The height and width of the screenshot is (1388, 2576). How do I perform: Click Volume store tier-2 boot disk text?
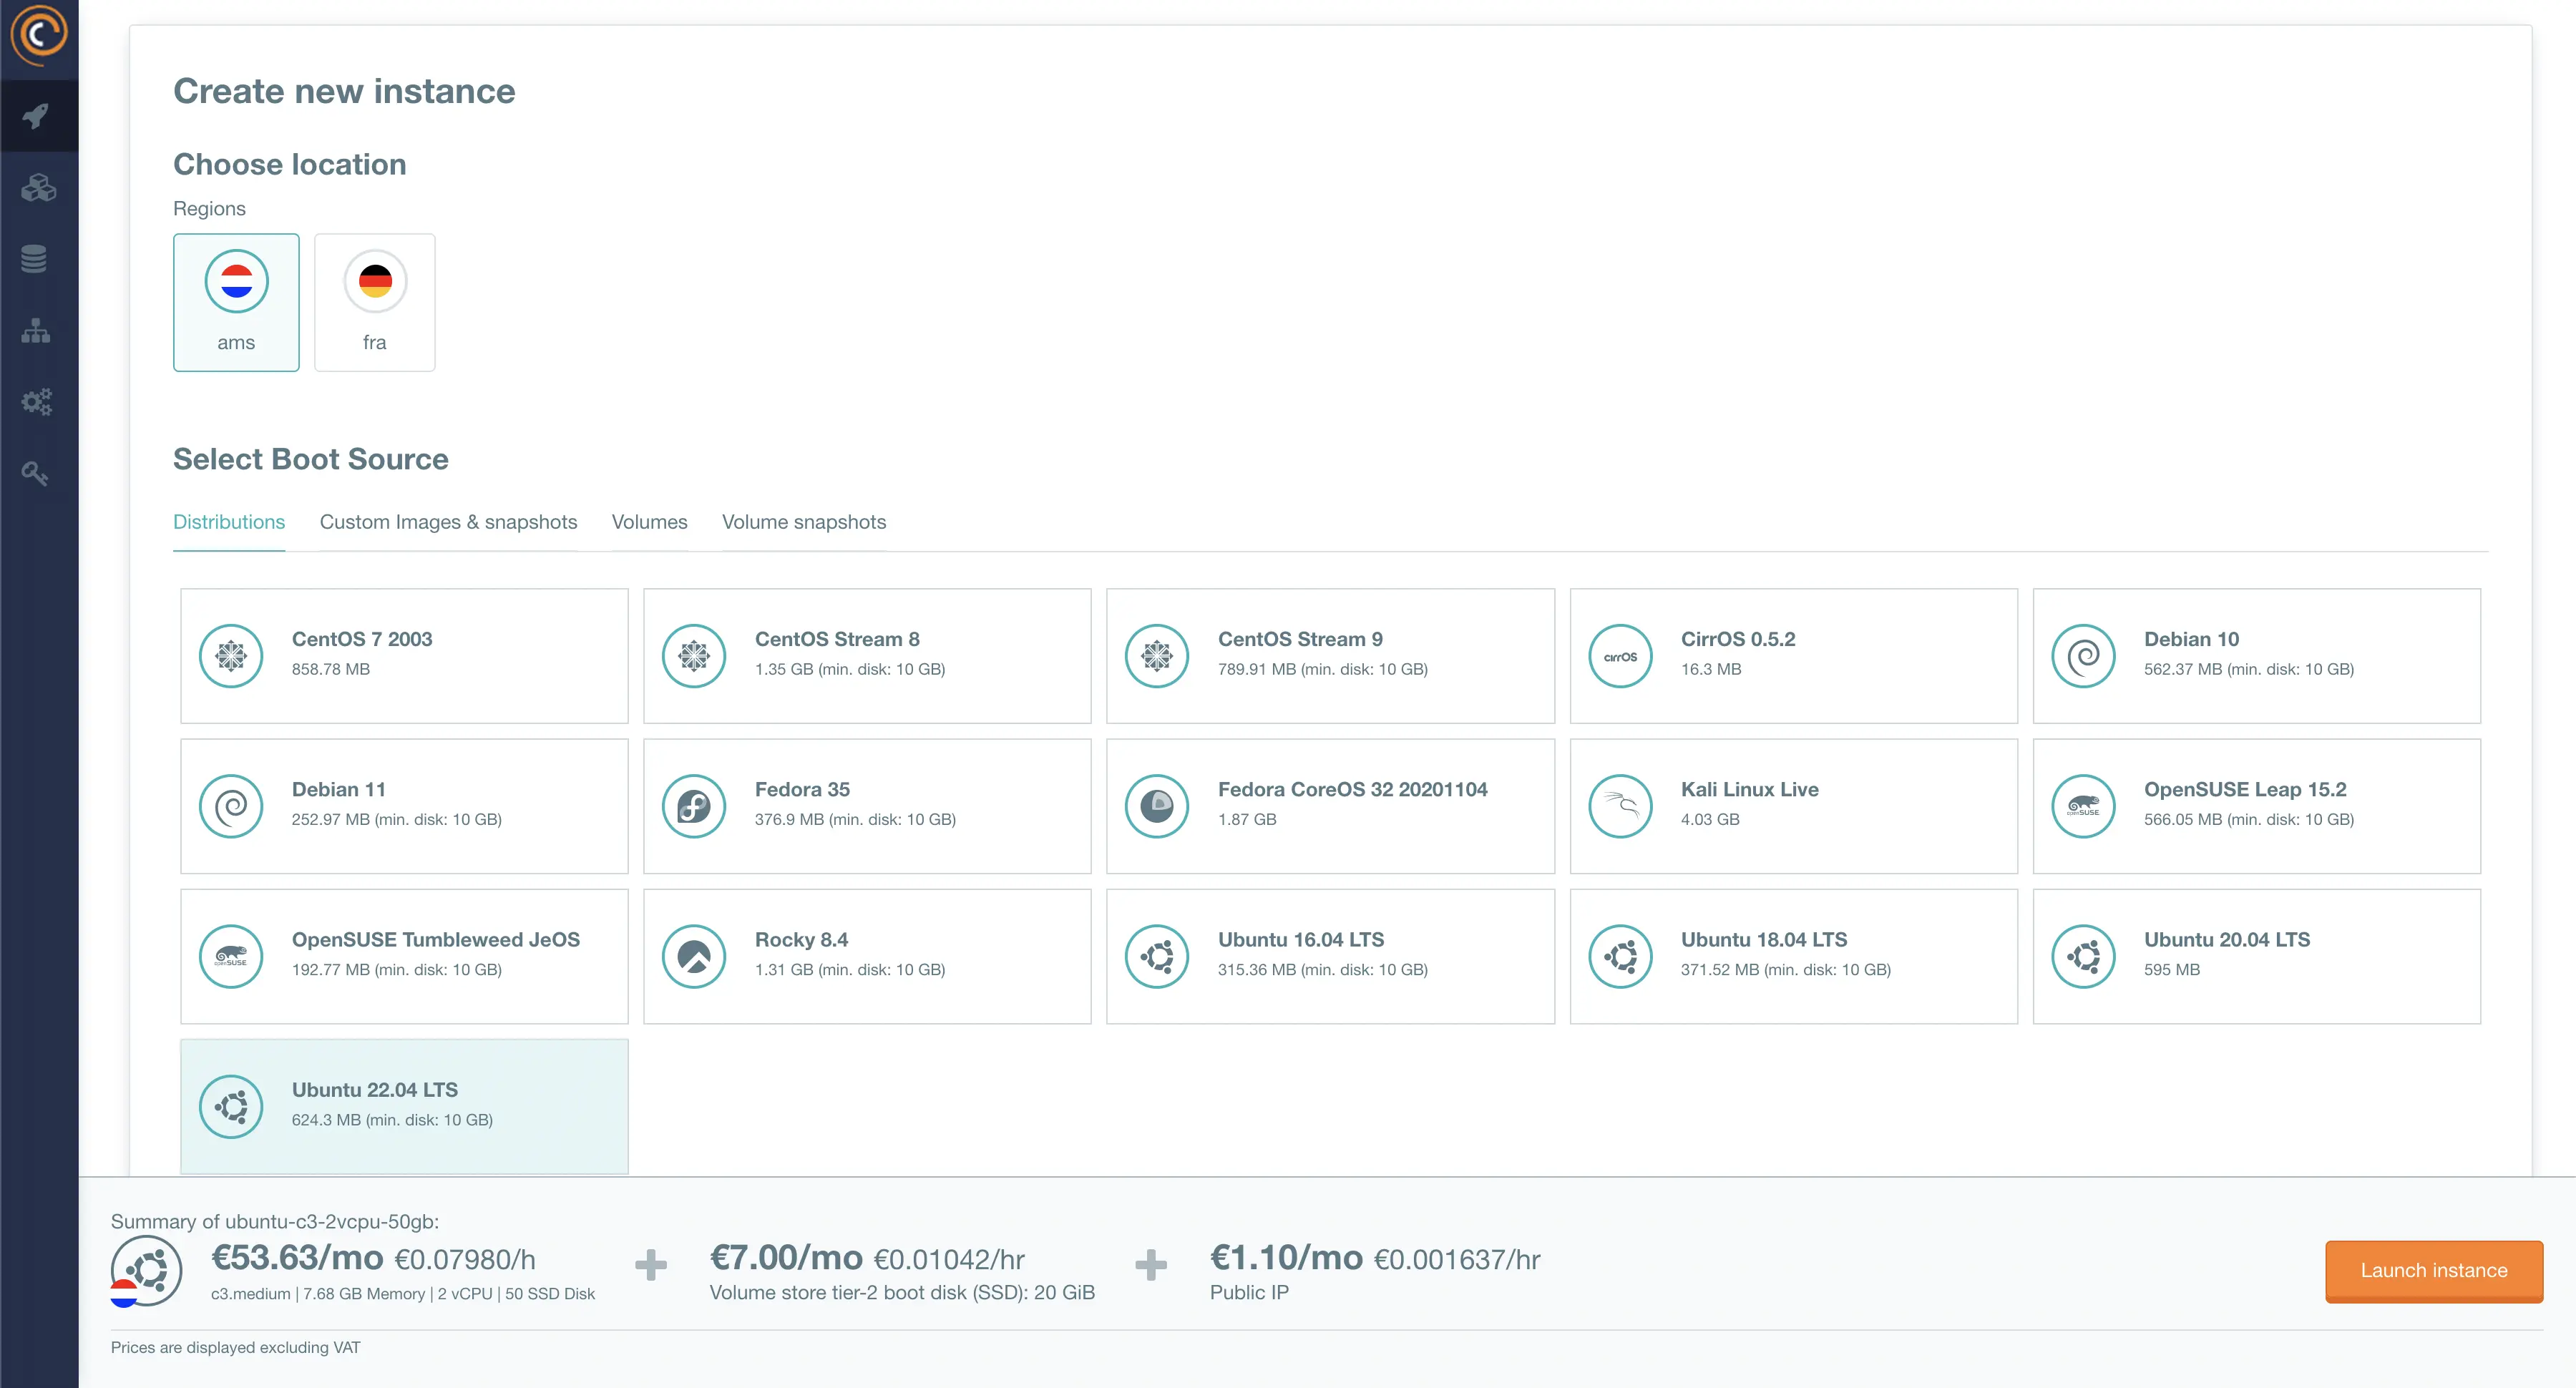pyautogui.click(x=902, y=1292)
